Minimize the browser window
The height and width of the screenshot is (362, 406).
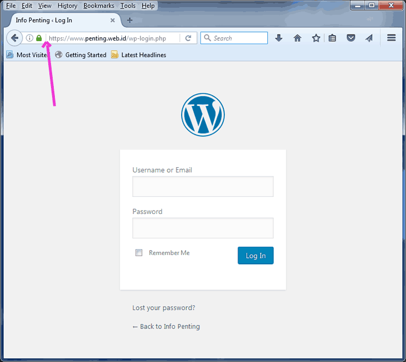coord(358,5)
